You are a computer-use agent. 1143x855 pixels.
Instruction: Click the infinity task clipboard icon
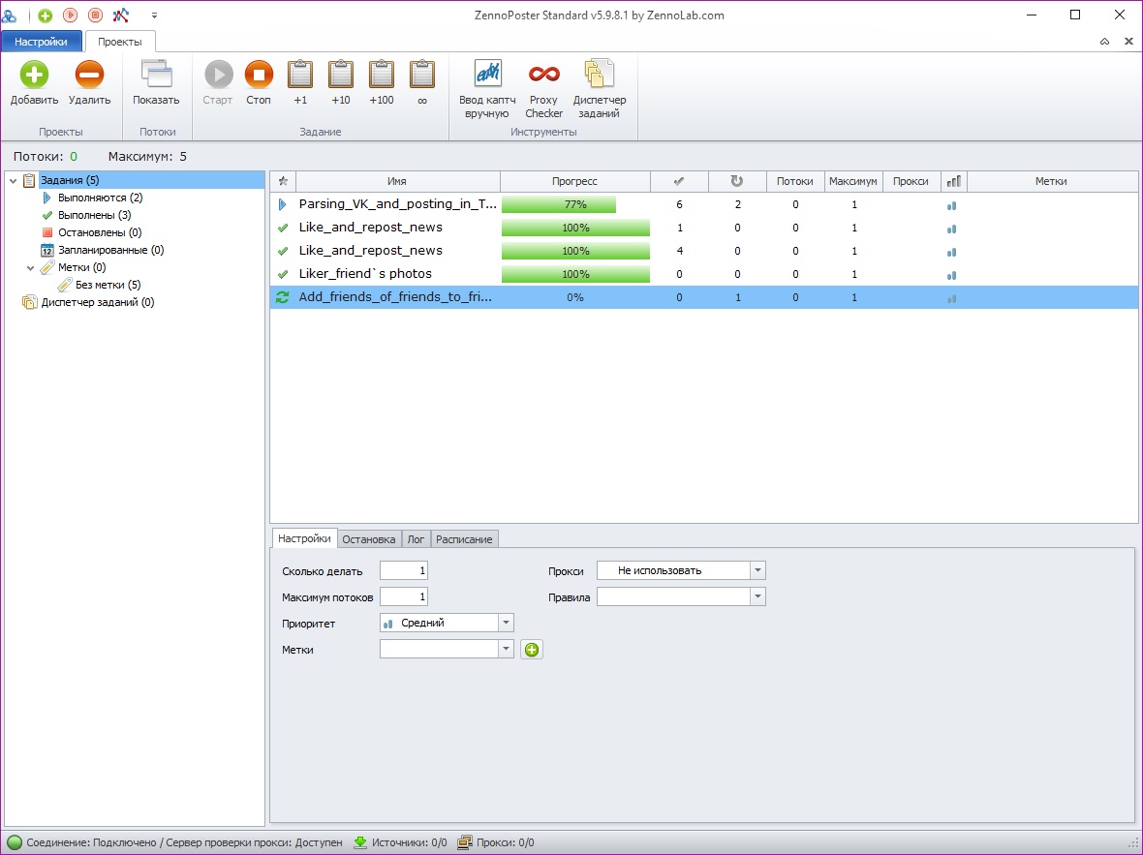pos(422,76)
